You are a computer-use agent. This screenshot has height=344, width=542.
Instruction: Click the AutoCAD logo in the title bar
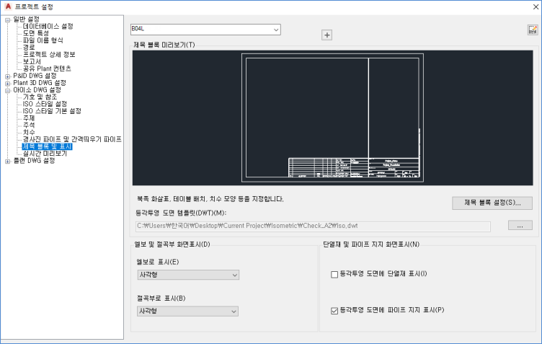[x=8, y=6]
